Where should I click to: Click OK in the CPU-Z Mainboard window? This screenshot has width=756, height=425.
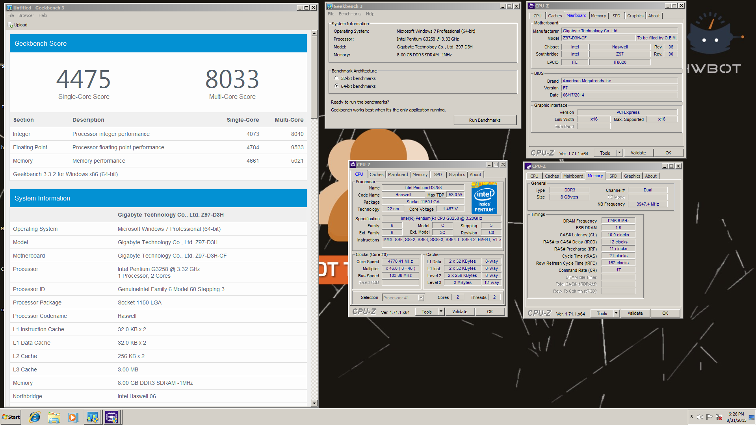[668, 153]
